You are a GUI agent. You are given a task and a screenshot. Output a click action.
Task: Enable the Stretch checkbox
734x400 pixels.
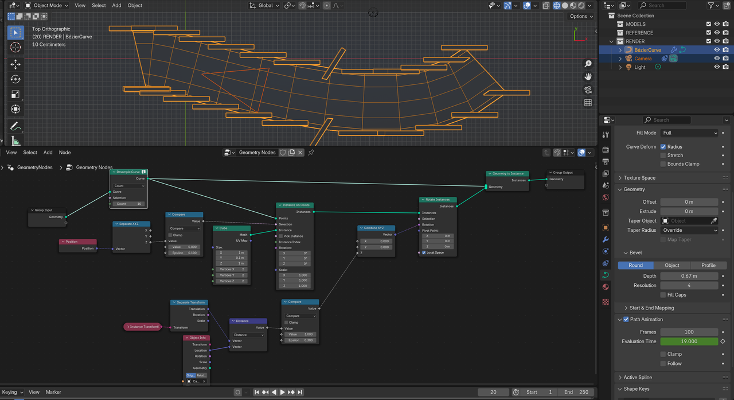663,156
